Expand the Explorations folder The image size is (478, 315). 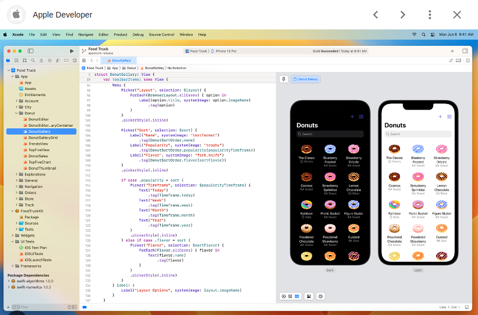pos(16,174)
